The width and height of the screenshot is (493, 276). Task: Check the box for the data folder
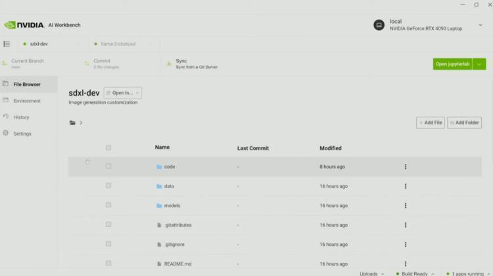[x=108, y=186]
